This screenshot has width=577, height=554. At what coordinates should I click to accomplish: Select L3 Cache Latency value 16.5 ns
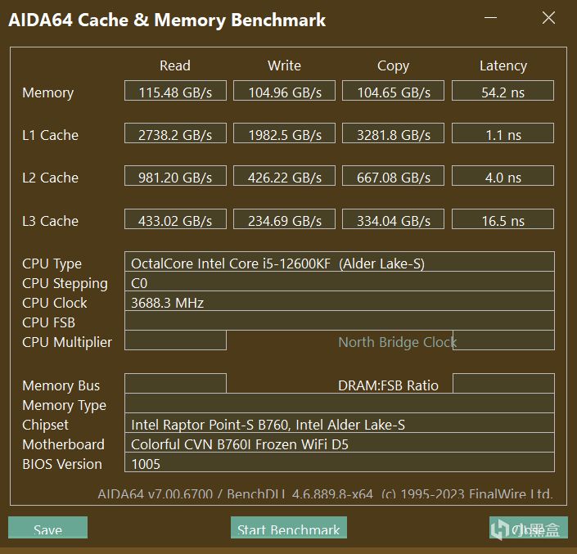503,219
